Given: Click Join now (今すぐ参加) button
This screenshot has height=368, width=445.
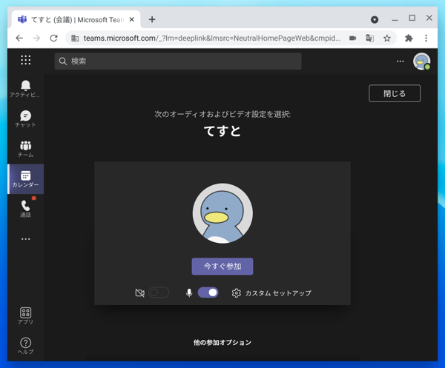Looking at the screenshot, I should point(222,267).
